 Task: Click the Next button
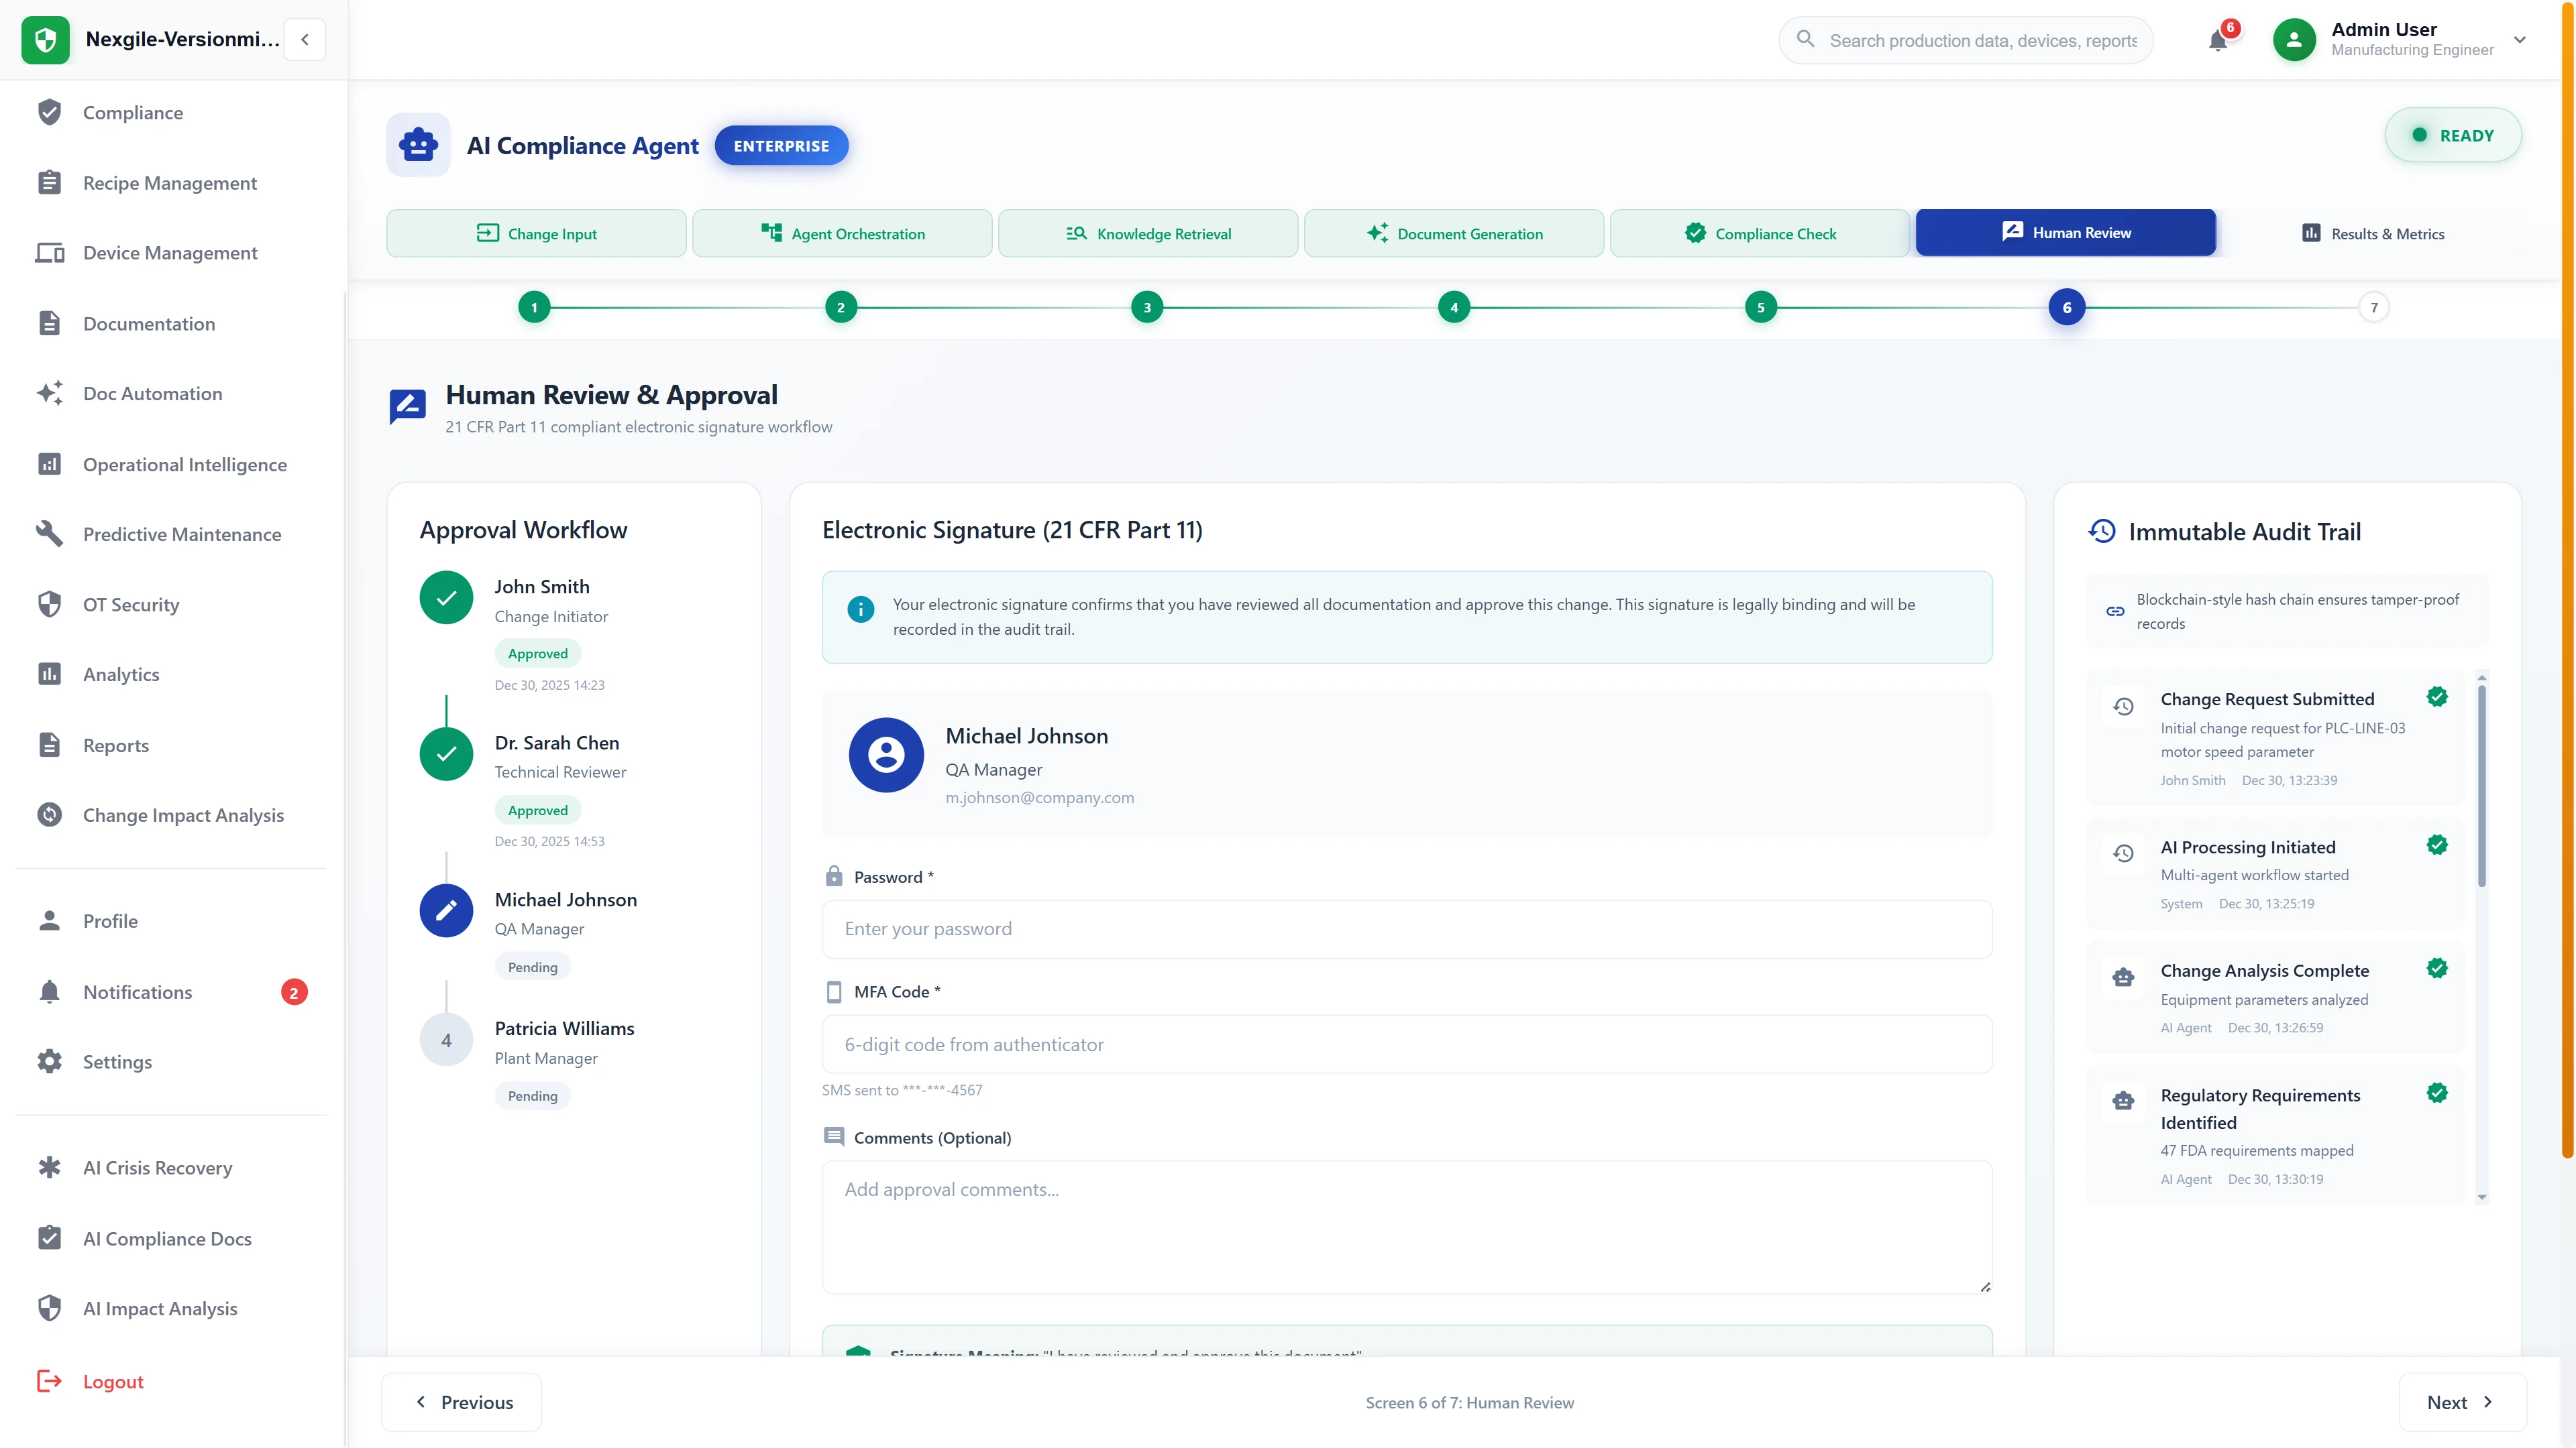[2461, 1402]
